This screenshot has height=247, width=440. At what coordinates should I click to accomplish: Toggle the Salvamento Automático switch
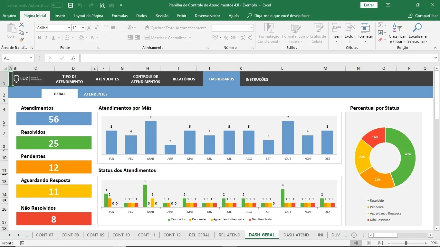pyautogui.click(x=57, y=5)
